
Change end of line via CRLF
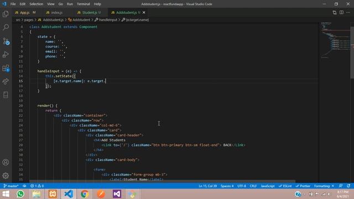coord(253,186)
